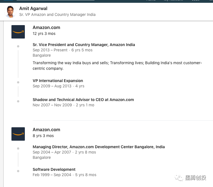This screenshot has height=187, width=213.
Task: Click timeline dot beside Software Development
Action: pyautogui.click(x=18, y=171)
